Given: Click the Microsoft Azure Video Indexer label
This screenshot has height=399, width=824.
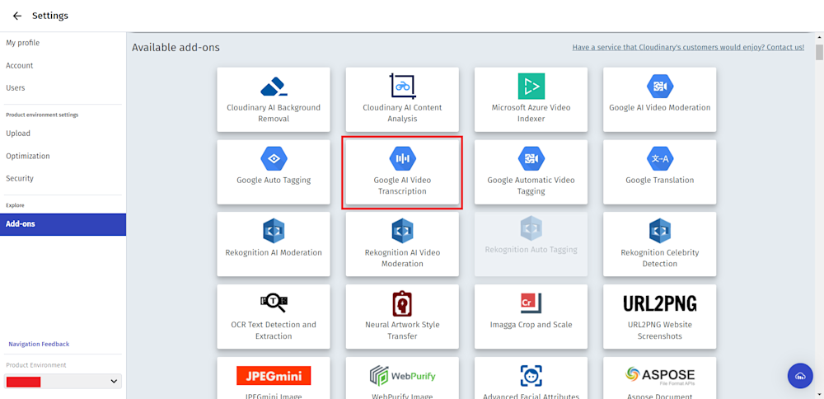Looking at the screenshot, I should coord(531,113).
